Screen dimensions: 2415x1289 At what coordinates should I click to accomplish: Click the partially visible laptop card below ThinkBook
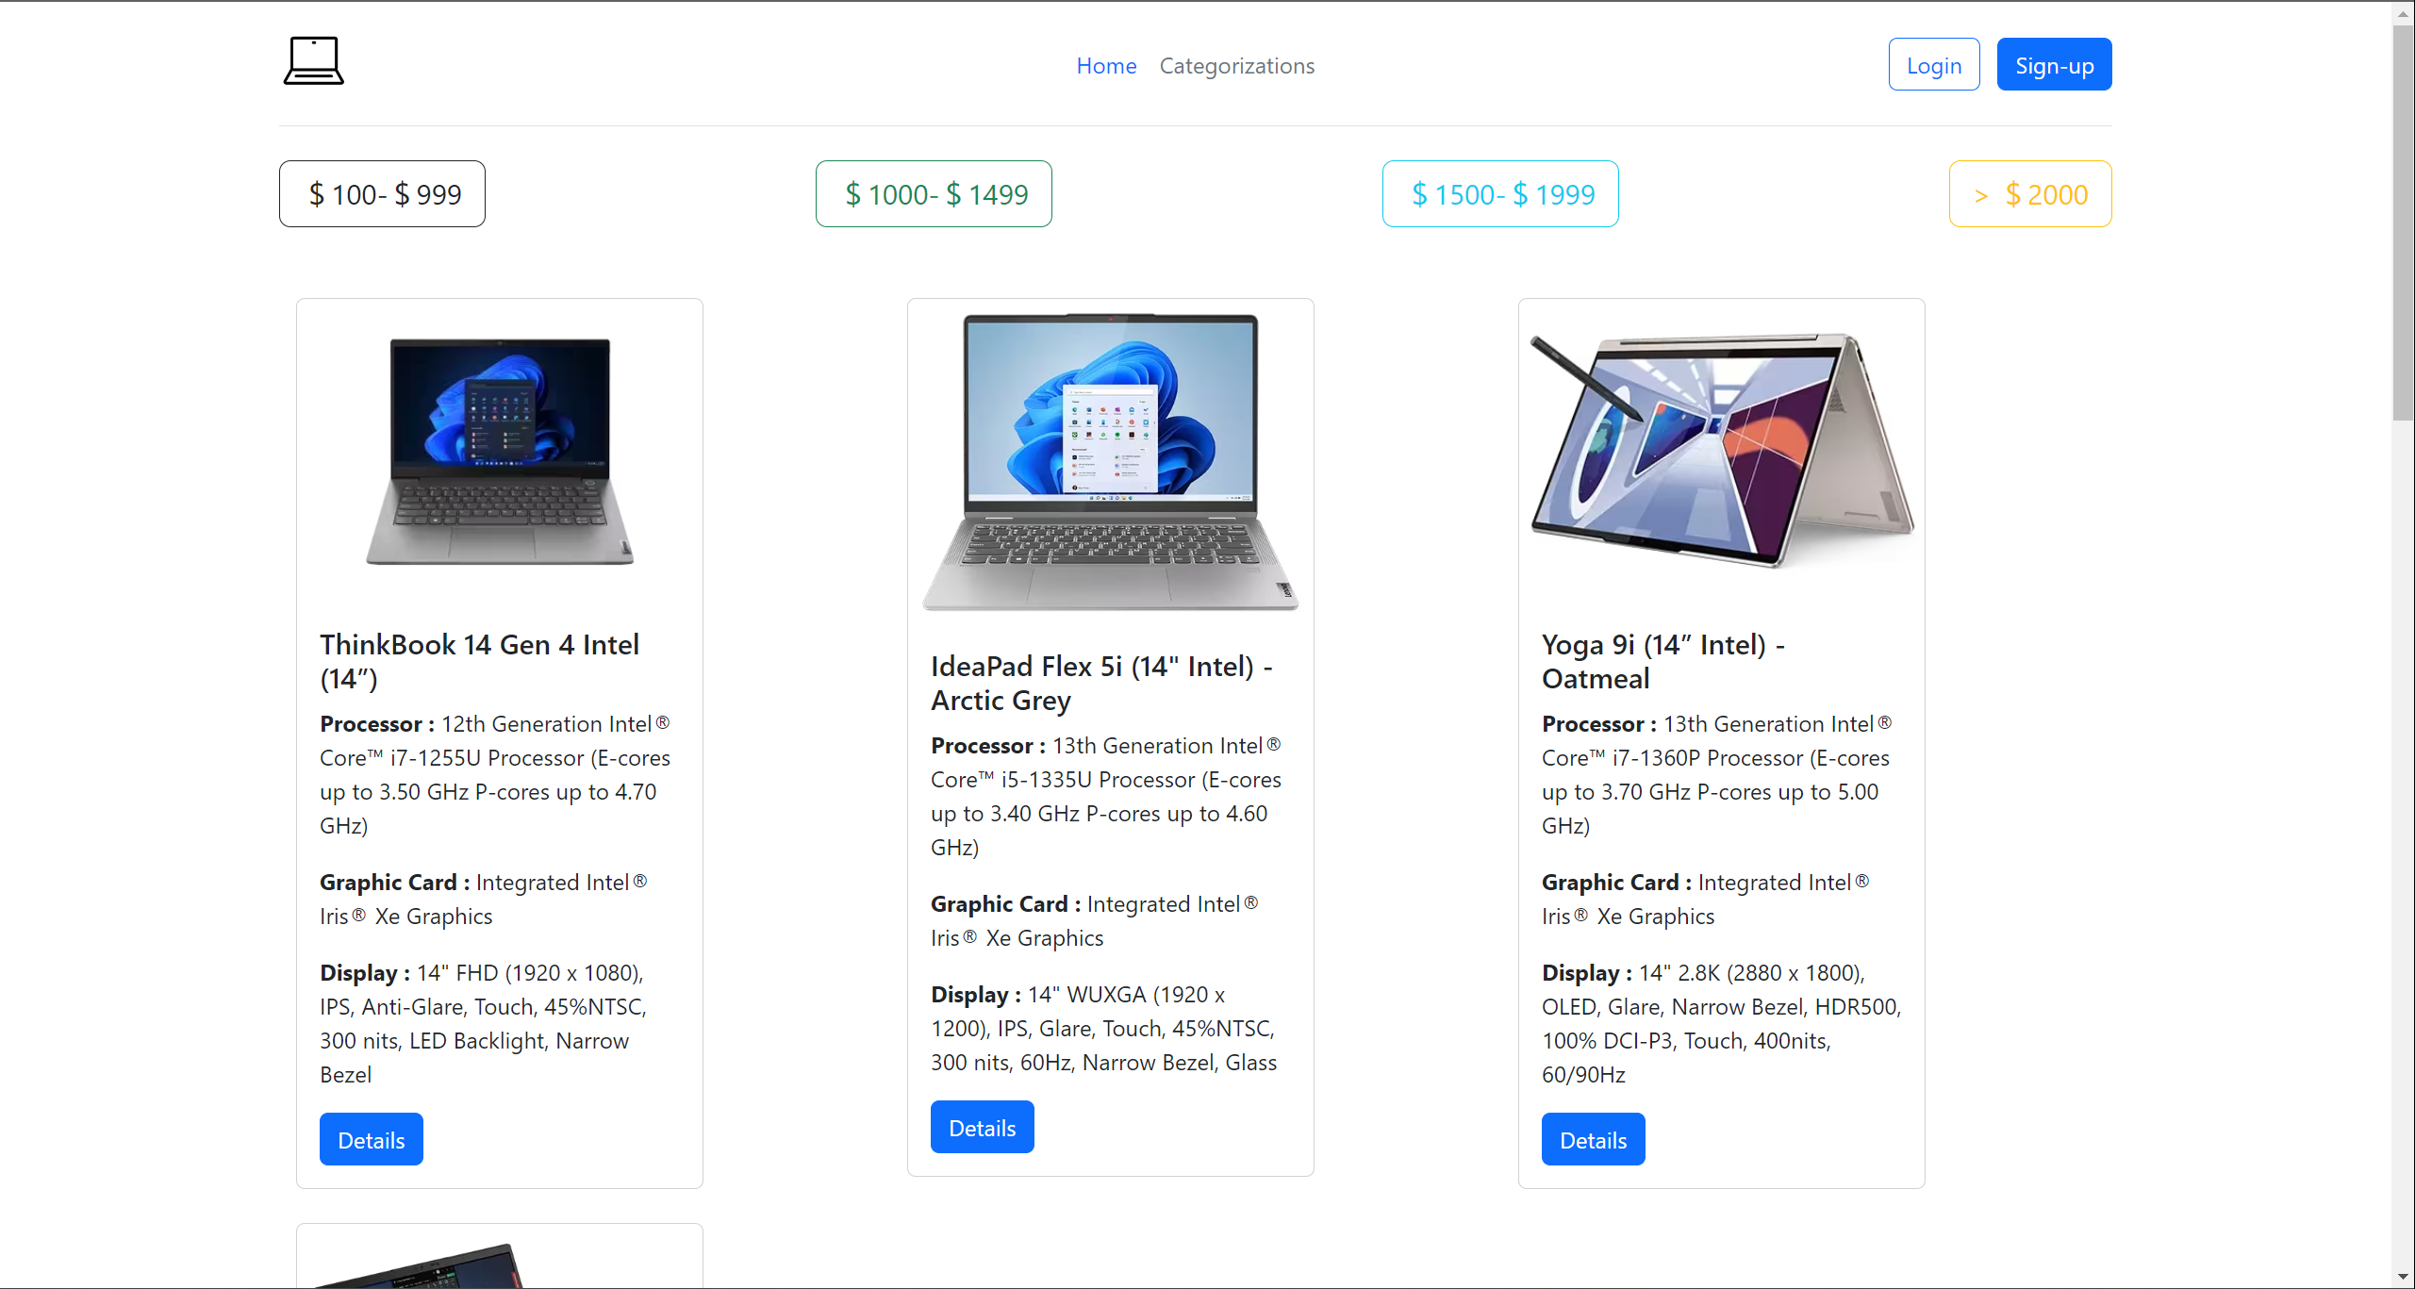coord(499,1259)
